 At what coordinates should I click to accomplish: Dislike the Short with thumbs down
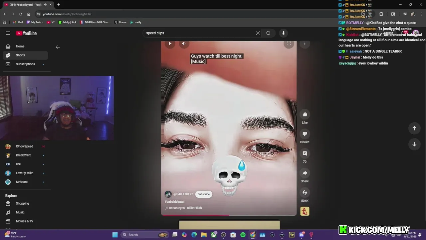tap(305, 134)
